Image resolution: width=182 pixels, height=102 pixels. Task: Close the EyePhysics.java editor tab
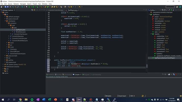click(79, 10)
